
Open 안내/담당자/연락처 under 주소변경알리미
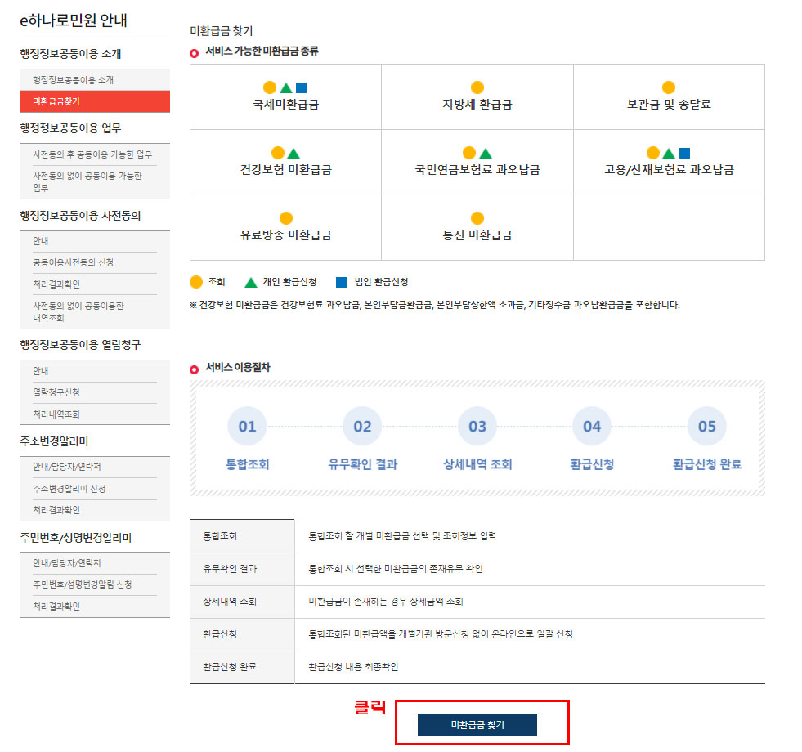point(67,467)
